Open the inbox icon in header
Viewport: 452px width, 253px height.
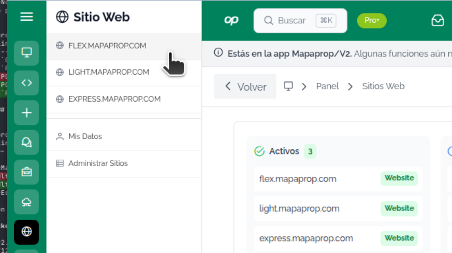tap(438, 21)
